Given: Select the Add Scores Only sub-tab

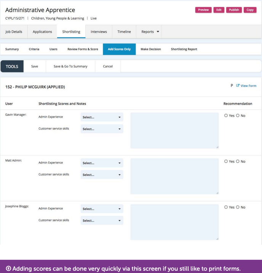Looking at the screenshot, I should pos(119,49).
